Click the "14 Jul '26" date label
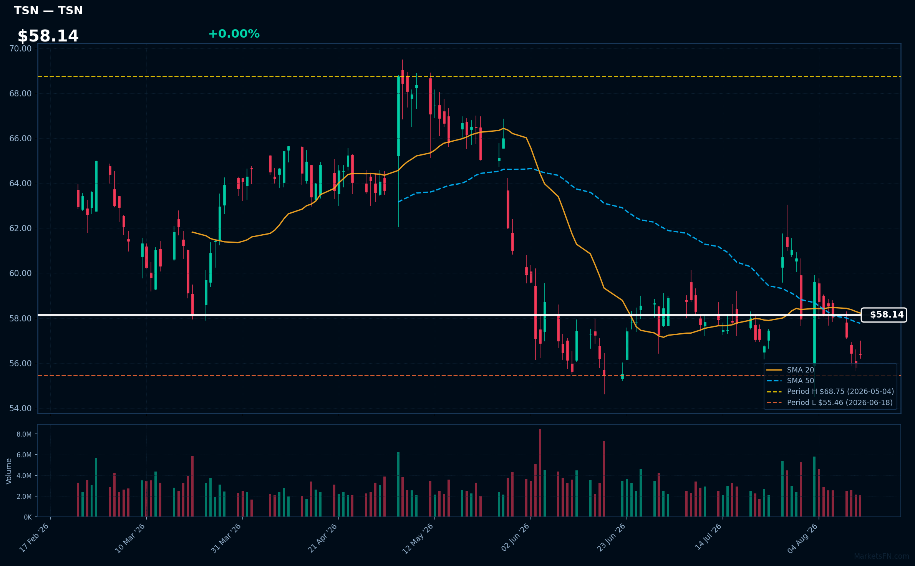 pos(709,537)
